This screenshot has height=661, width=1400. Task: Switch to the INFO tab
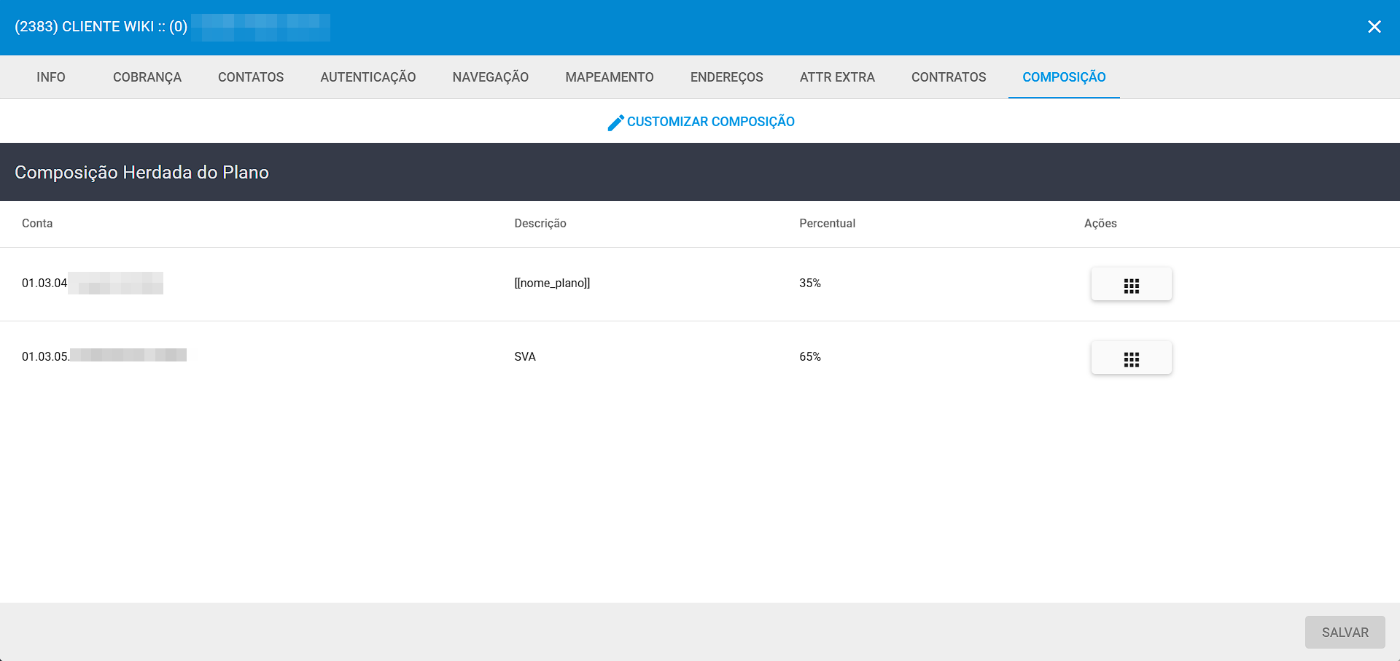click(51, 77)
